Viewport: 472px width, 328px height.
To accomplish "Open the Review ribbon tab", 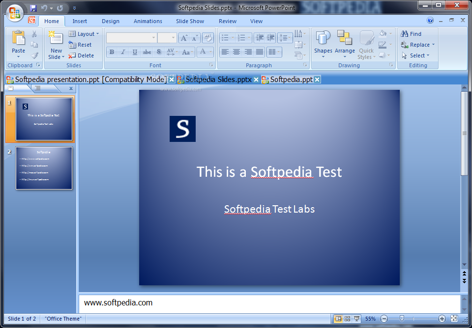I will (x=228, y=21).
